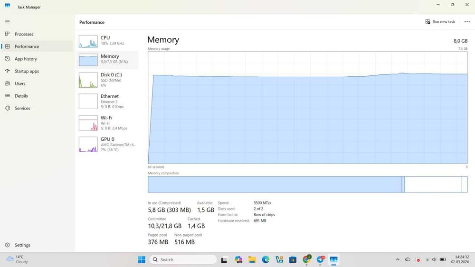Viewport: 475px width, 267px height.
Task: Click the Task Manager taskbar icon
Action: coord(334,259)
